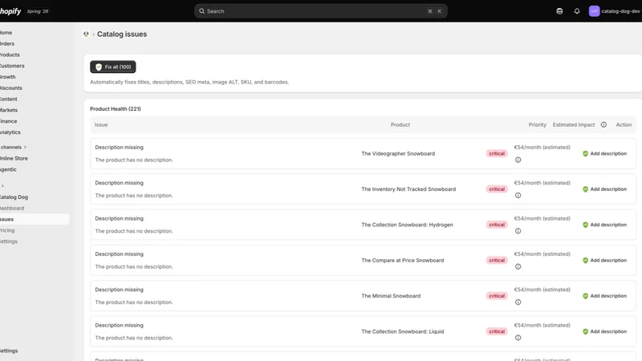Click Catalog issues page title
Screen dimensions: 642x361
coord(122,34)
